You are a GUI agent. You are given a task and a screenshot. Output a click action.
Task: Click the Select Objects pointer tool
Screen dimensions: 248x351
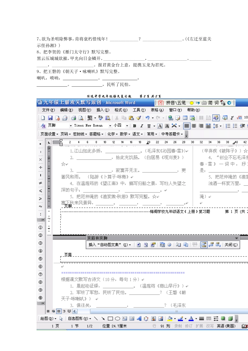coord(61,319)
